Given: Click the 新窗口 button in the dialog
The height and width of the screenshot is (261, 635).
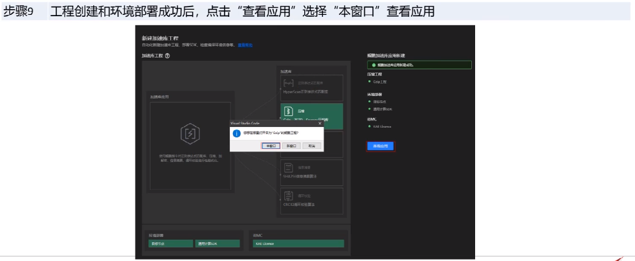Looking at the screenshot, I should pos(291,146).
